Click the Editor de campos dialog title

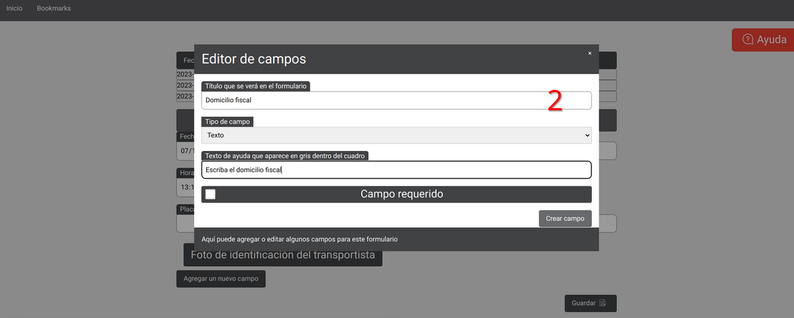[x=254, y=59]
